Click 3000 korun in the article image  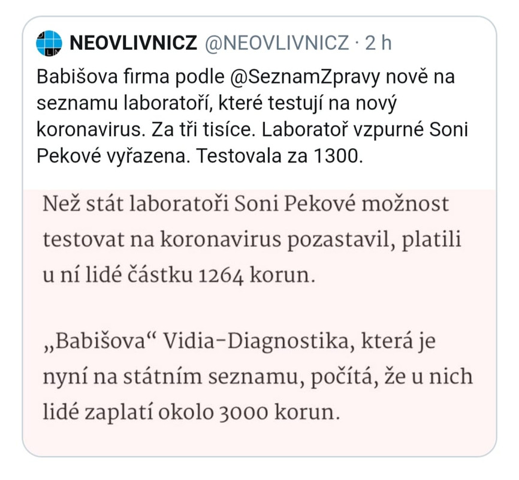coord(280,413)
